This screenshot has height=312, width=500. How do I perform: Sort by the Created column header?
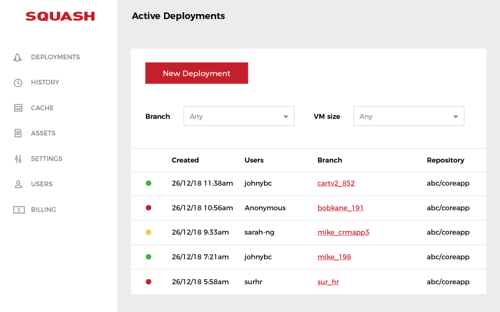click(x=185, y=160)
